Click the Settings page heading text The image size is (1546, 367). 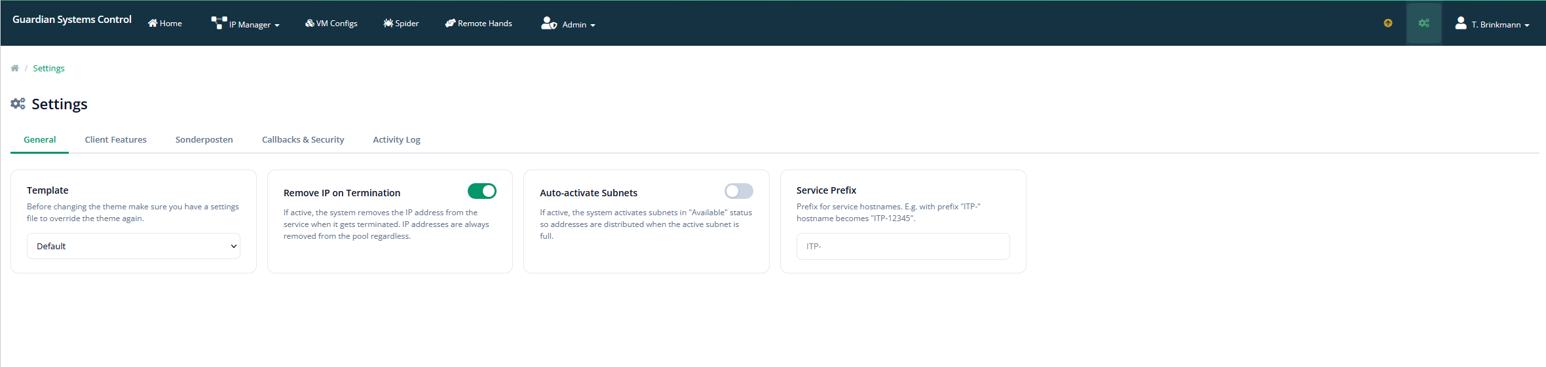pyautogui.click(x=60, y=104)
